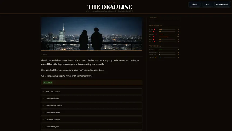Click the Claudia relationship bar

click(167, 34)
